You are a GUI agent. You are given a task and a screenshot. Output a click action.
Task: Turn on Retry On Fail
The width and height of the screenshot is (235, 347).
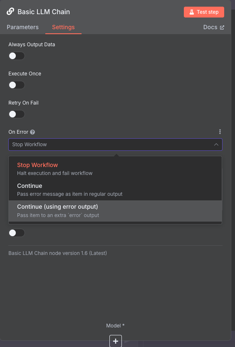click(x=17, y=114)
